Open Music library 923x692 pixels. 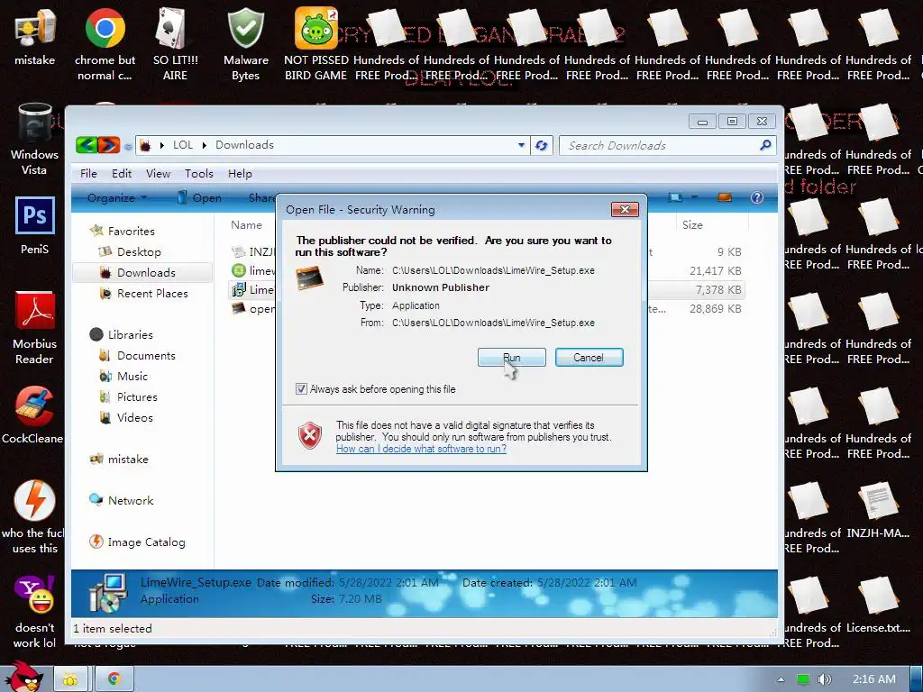[123, 376]
